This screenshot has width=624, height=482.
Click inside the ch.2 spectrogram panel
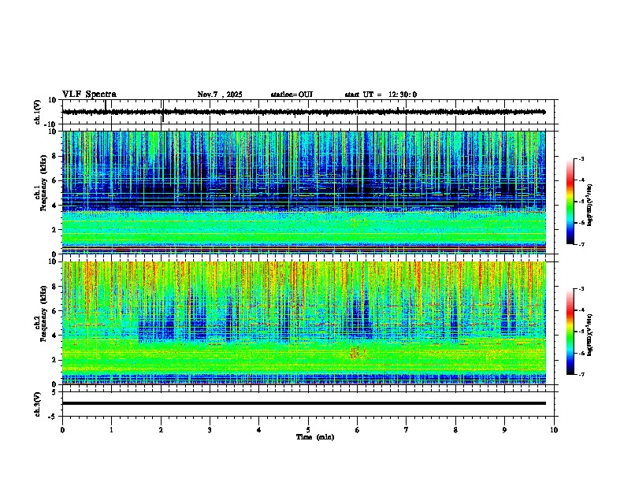coord(303,323)
